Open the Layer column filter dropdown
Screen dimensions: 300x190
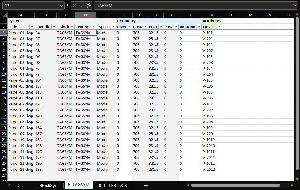point(130,27)
